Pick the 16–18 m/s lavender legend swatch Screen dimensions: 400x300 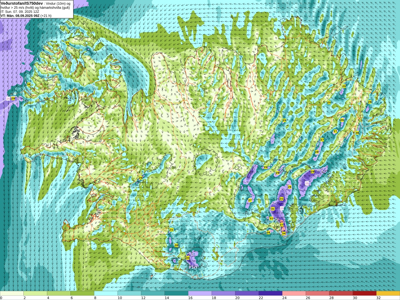(200, 293)
